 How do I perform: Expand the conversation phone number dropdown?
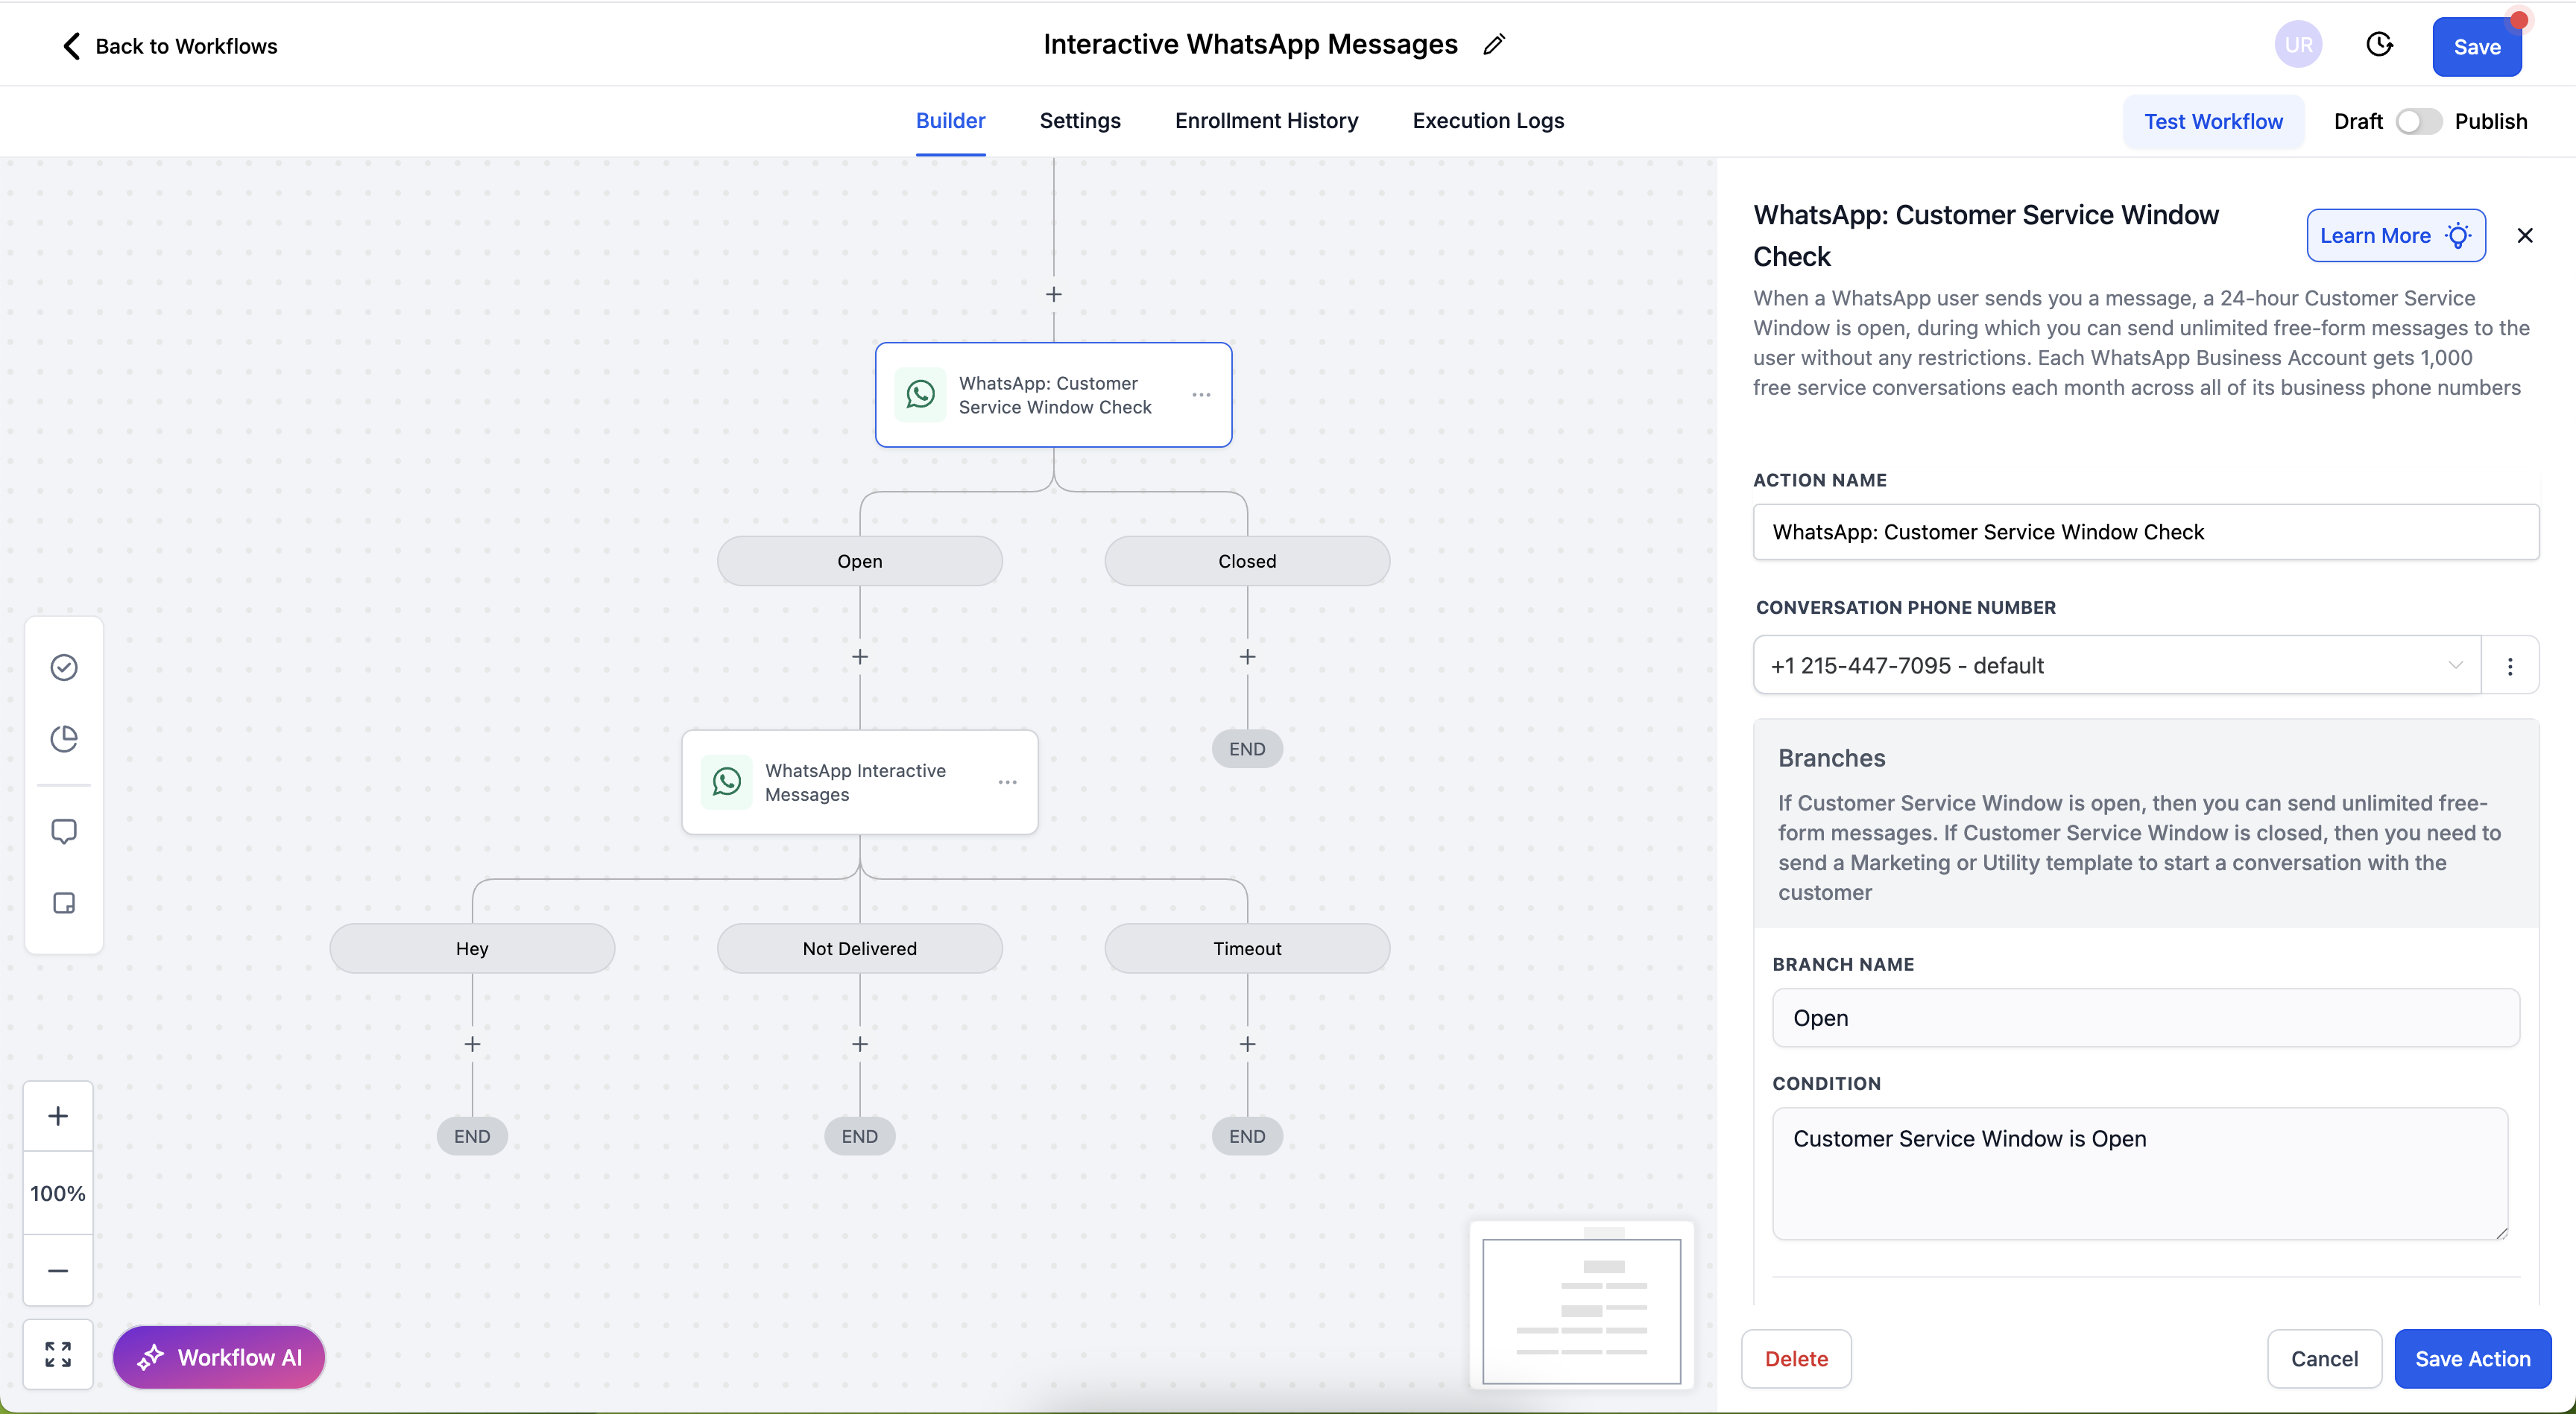(2116, 665)
